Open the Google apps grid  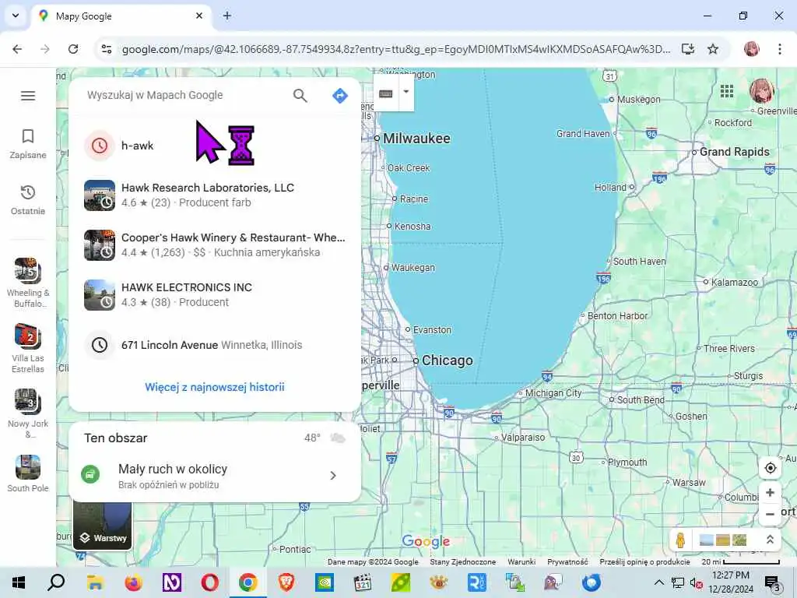727,91
